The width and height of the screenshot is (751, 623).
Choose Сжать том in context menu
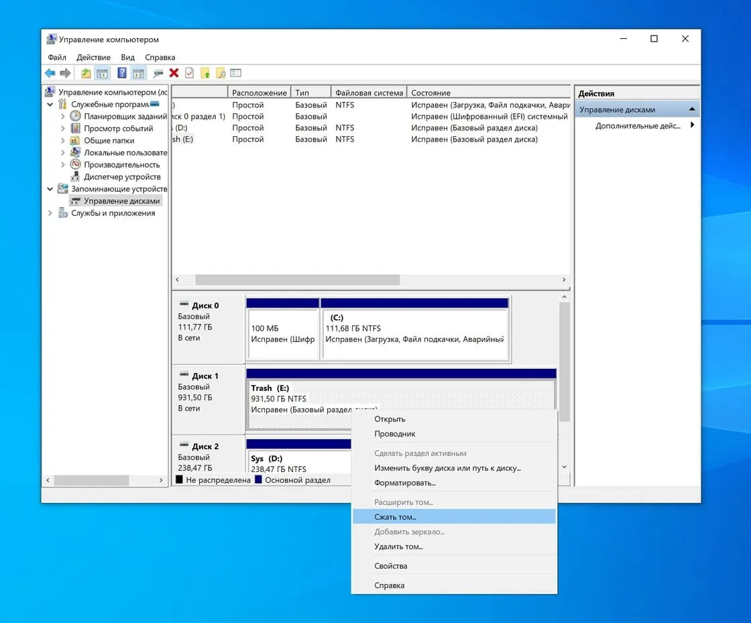(454, 516)
